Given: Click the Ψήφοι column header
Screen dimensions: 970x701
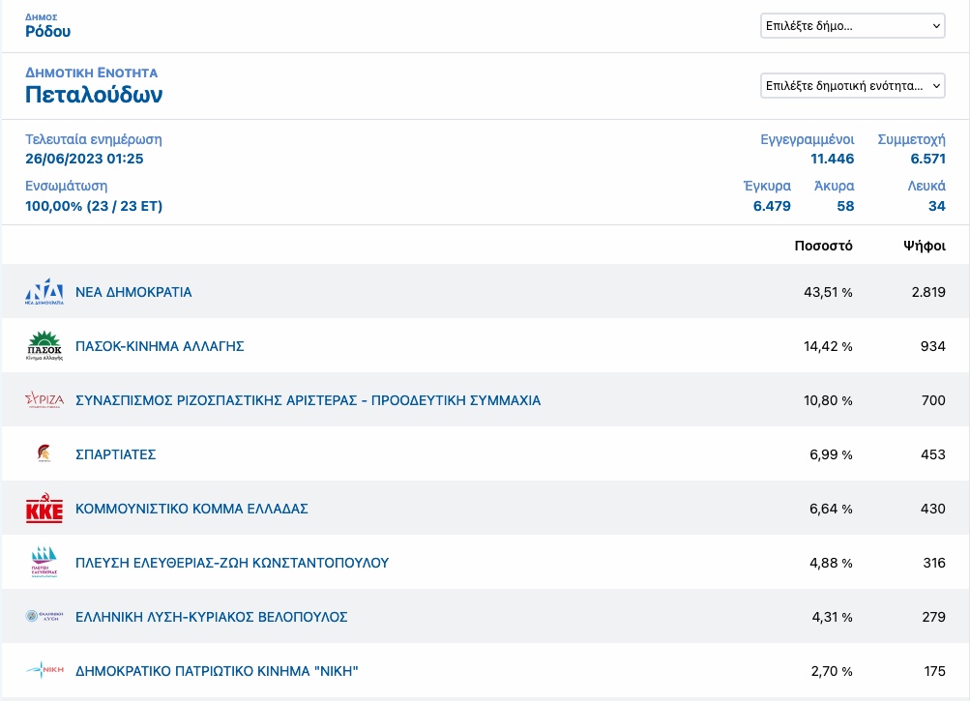Looking at the screenshot, I should (x=925, y=246).
